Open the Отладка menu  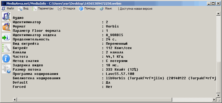pyautogui.click(x=66, y=9)
